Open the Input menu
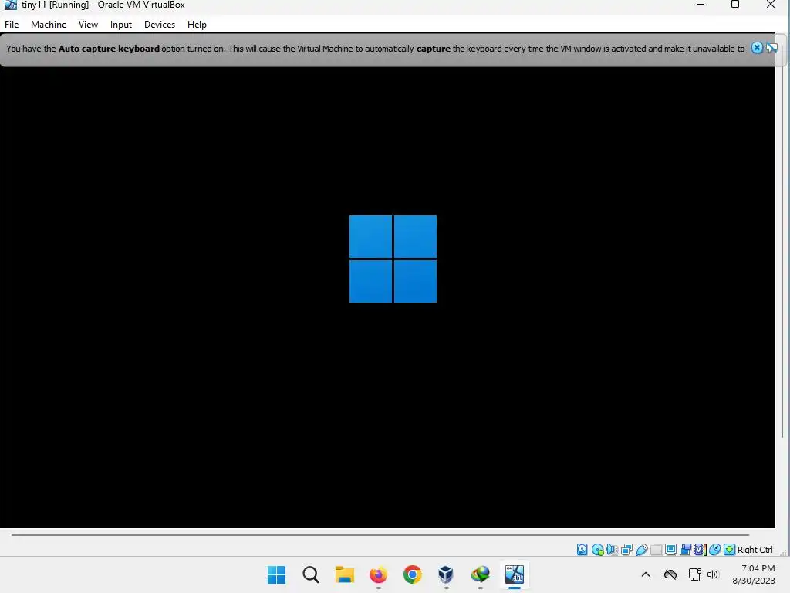 [x=121, y=24]
